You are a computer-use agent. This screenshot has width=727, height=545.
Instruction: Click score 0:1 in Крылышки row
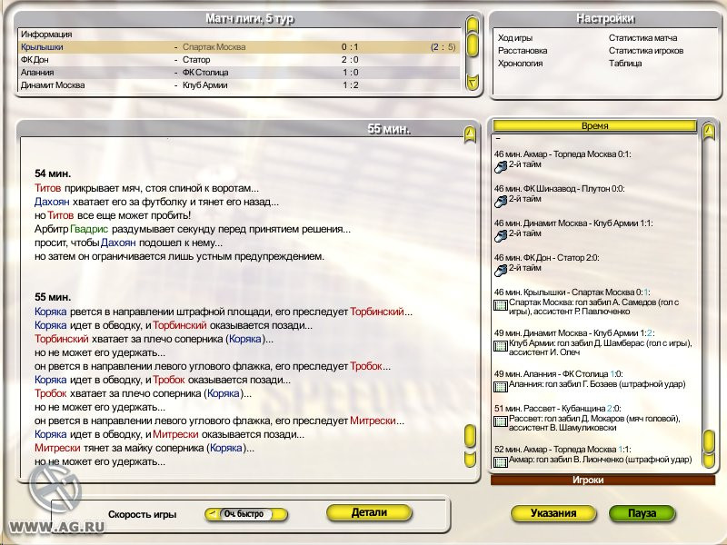(350, 47)
